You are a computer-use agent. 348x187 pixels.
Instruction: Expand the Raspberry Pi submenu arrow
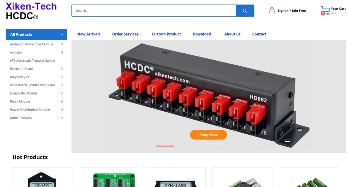[x=62, y=77]
